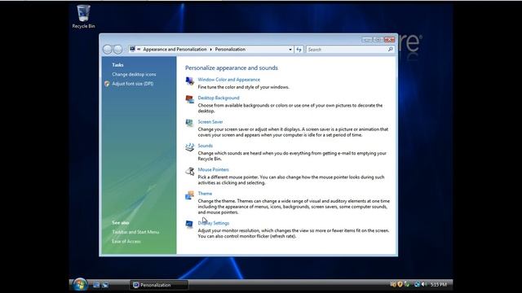Screen dimensions: 522x293
Task: Click the Refresh button beside address bar
Action: pos(299,49)
